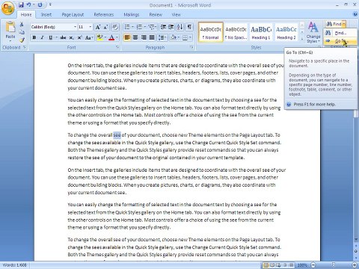Expand the Find button dropdown arrow
359x269 pixels.
344,24
